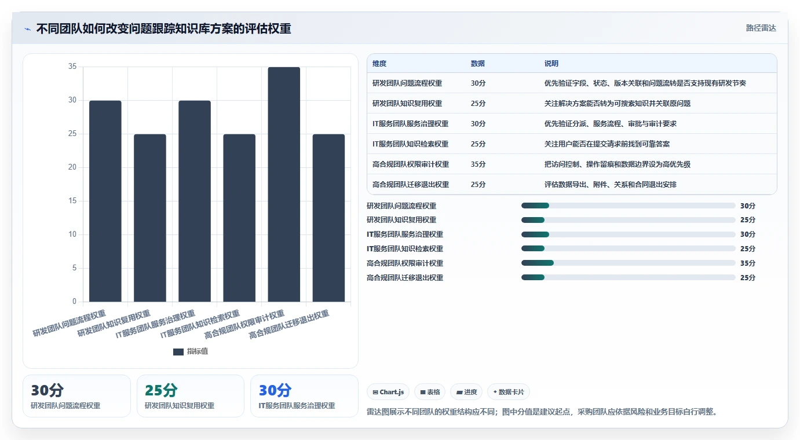
Task: Select the 路径雷达 label in the header
Action: coord(761,28)
